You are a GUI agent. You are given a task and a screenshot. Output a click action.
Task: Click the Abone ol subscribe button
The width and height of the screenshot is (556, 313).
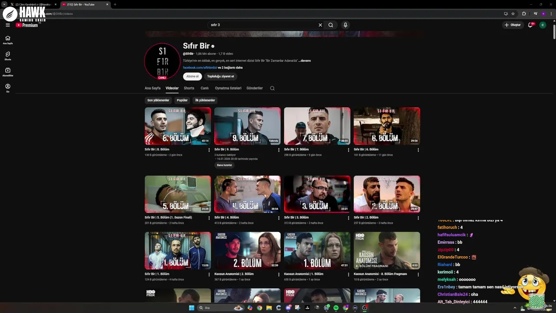(192, 76)
